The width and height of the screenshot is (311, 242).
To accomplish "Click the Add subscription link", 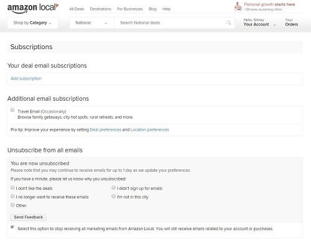I will [x=26, y=78].
